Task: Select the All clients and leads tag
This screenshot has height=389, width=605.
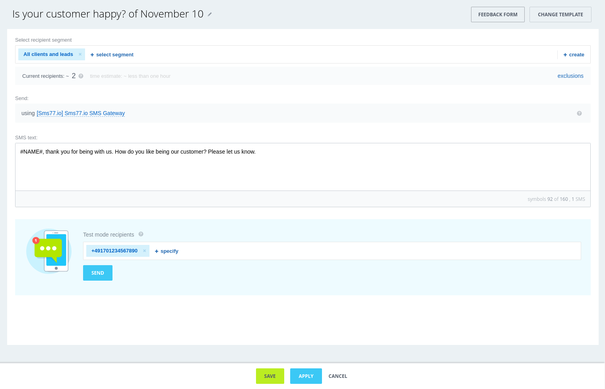Action: click(48, 54)
